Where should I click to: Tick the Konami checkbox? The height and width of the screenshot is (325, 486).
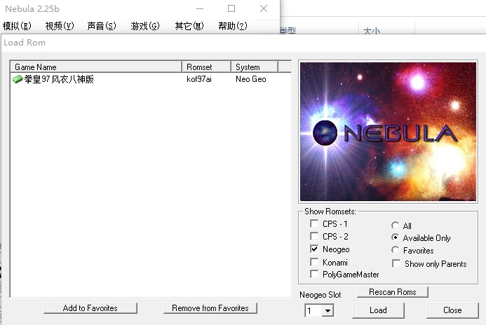pyautogui.click(x=314, y=262)
